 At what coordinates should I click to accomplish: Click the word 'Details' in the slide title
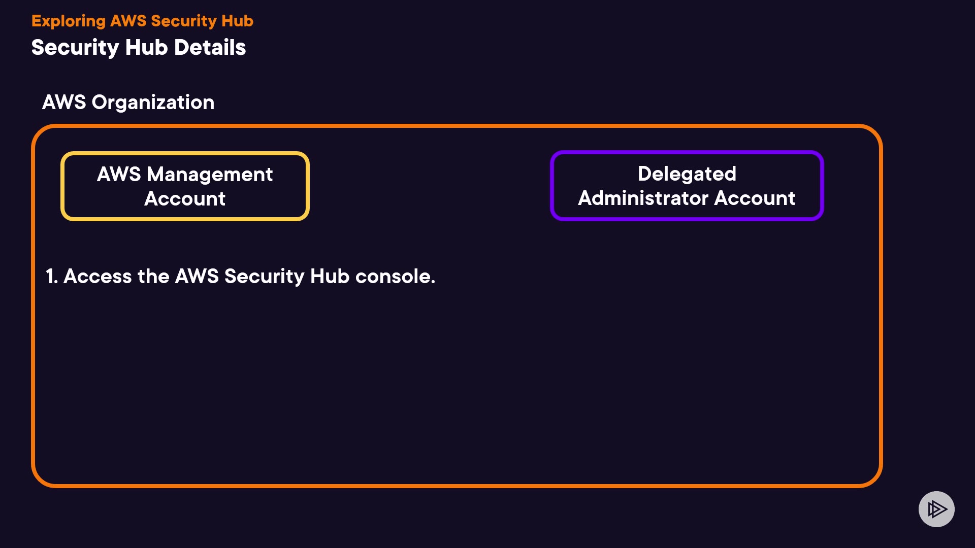click(x=210, y=47)
